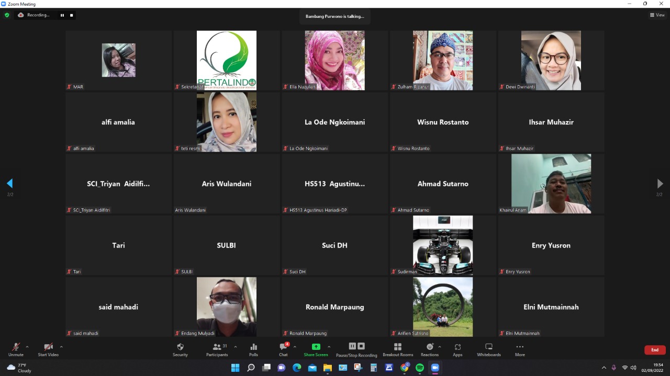Open the More menu
Screen dimensions: 670x376
(x=519, y=349)
